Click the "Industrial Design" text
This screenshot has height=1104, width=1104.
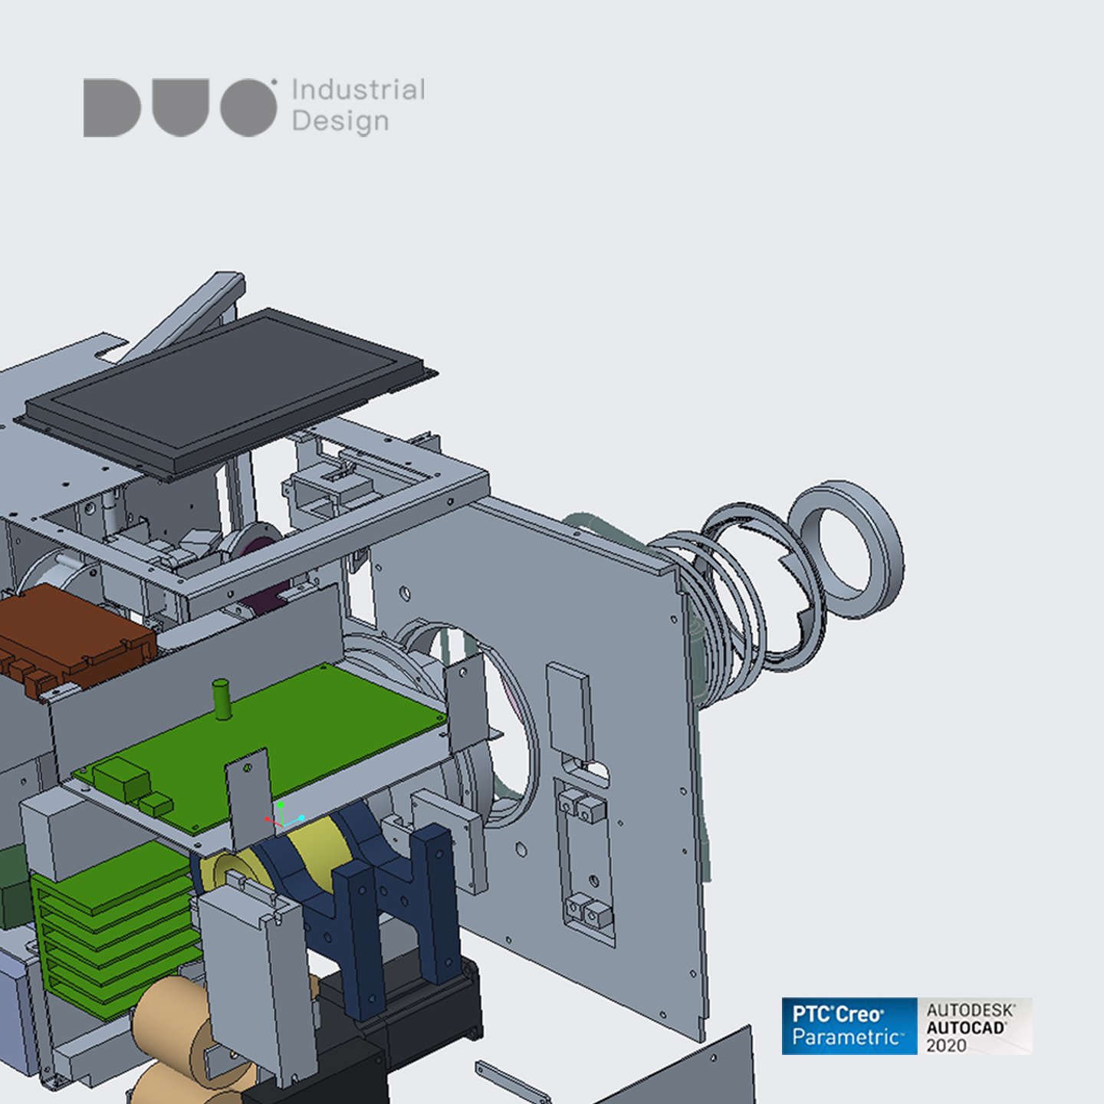(358, 106)
